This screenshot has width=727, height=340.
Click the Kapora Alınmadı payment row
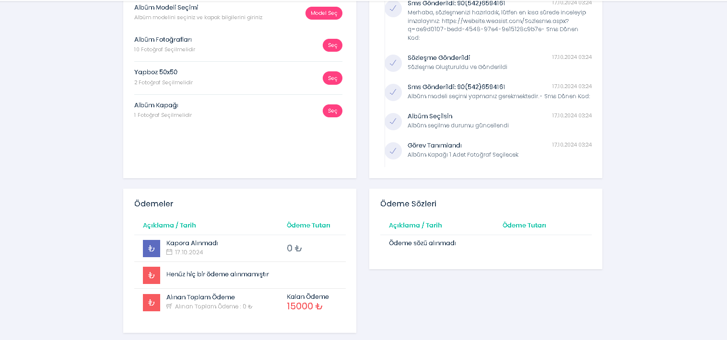pyautogui.click(x=240, y=248)
